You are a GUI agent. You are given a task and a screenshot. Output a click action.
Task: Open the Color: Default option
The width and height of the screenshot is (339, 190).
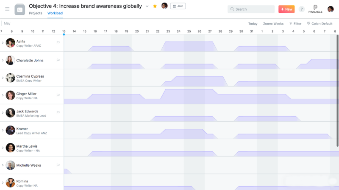320,24
